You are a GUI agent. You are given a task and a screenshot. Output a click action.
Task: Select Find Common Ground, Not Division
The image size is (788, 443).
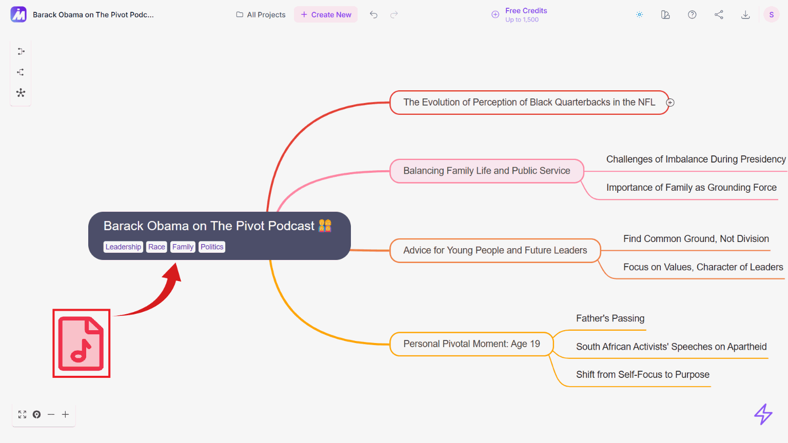point(696,239)
